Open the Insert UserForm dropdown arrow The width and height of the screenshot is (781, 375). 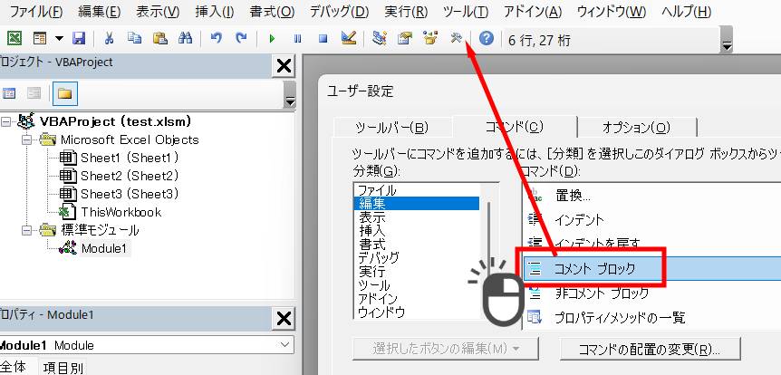pyautogui.click(x=59, y=38)
